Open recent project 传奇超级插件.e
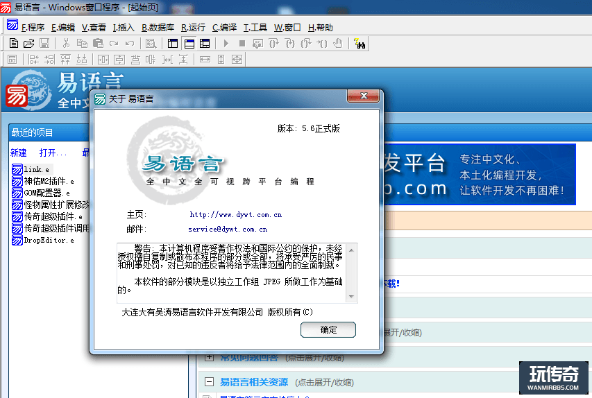 click(x=47, y=216)
